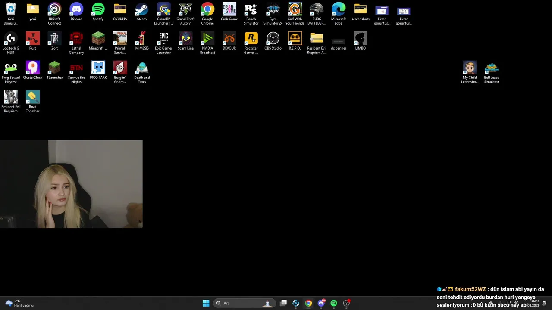
Task: Select Microsoft Edge desktop shortcut
Action: (339, 14)
